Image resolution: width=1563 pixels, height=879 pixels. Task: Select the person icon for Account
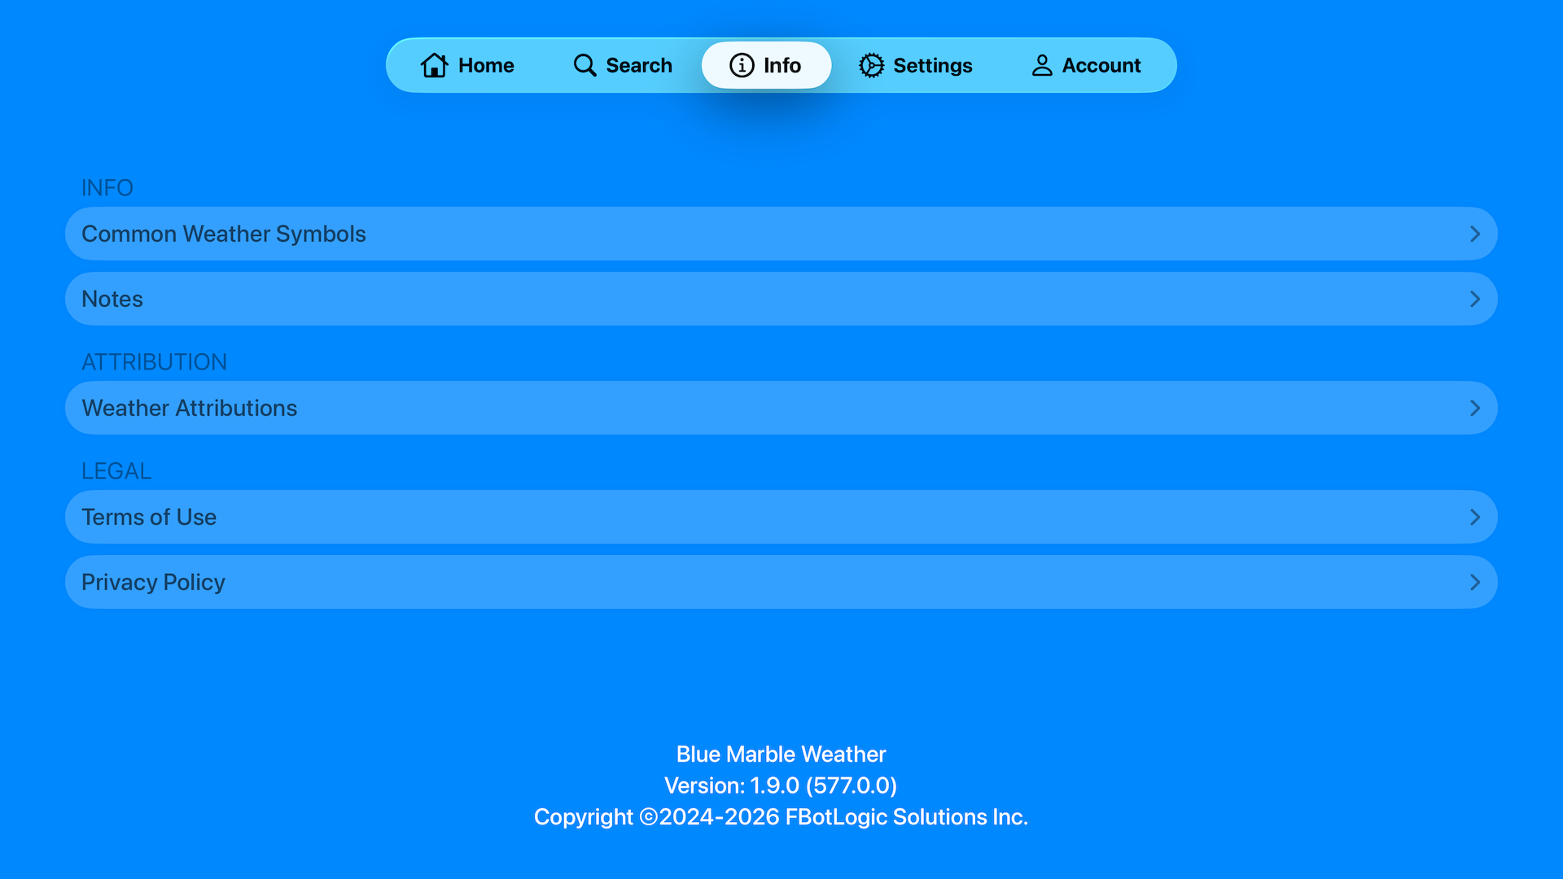1041,65
